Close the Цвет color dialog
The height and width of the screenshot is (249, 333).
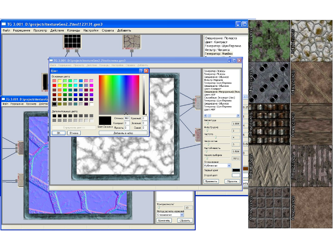click(x=146, y=71)
